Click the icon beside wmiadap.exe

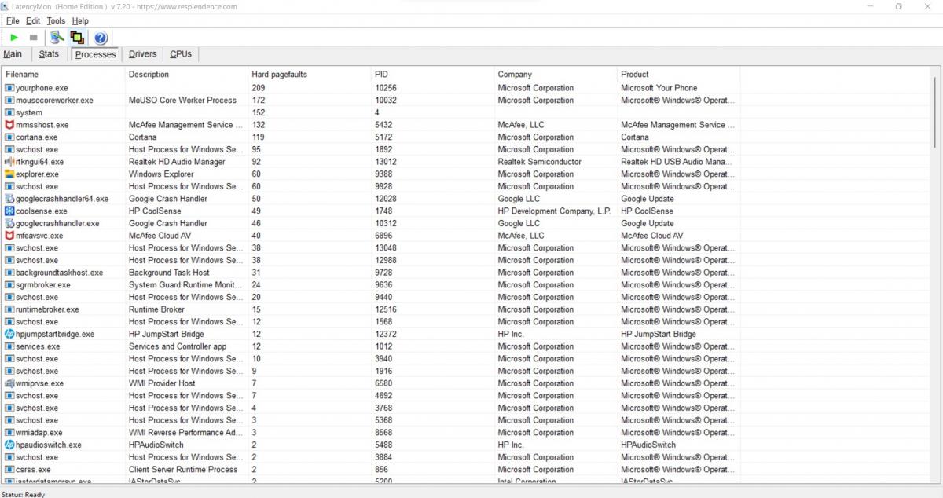pyautogui.click(x=9, y=433)
